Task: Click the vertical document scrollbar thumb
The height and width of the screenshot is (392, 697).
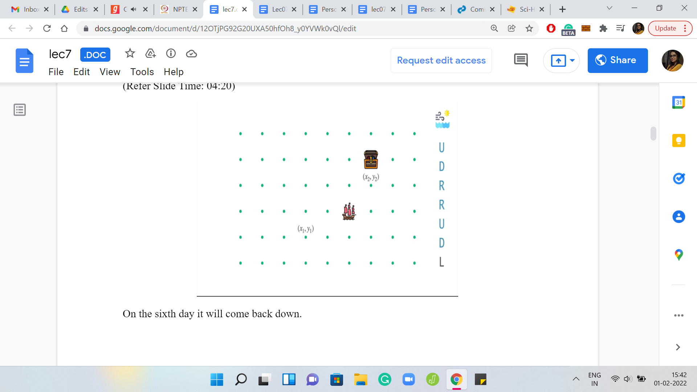Action: pos(653,133)
